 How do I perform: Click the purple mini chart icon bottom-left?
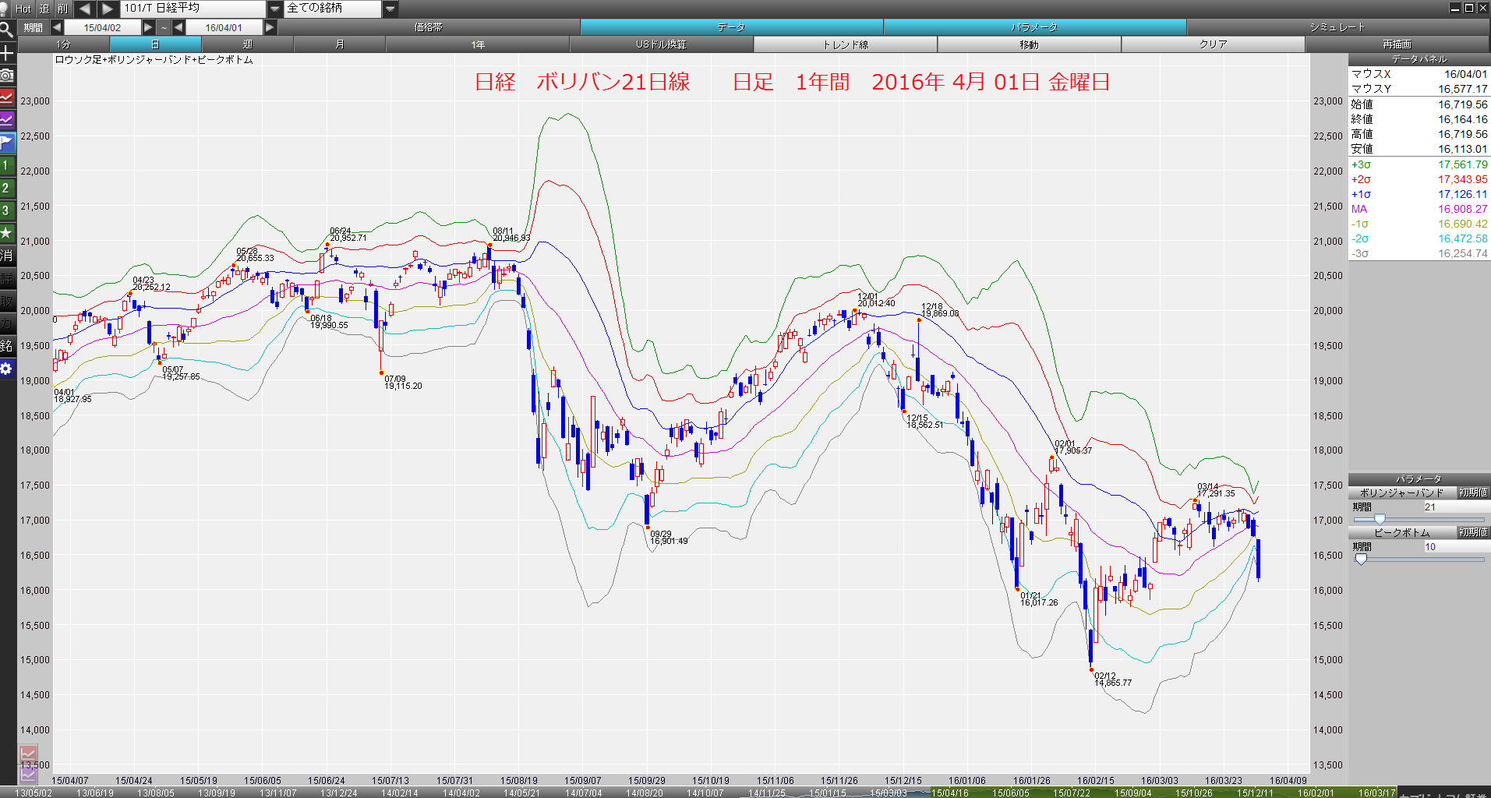(28, 774)
